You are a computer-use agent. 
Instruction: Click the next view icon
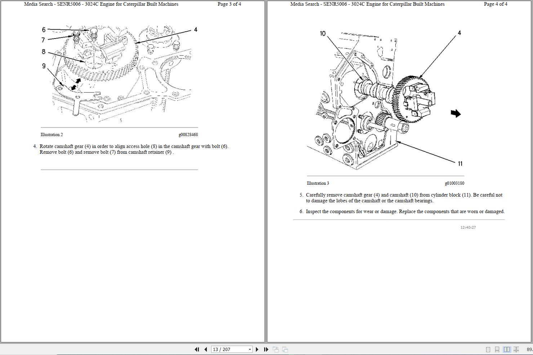[x=285, y=349]
